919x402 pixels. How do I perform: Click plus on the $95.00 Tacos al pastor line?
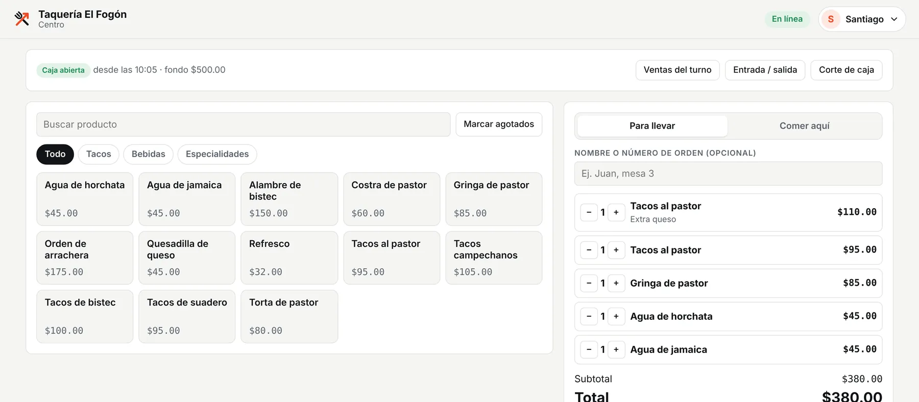tap(616, 250)
